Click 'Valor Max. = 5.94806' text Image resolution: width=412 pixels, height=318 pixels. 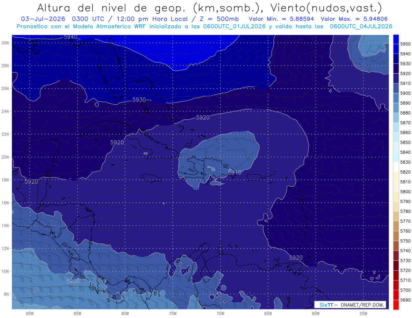click(x=354, y=19)
